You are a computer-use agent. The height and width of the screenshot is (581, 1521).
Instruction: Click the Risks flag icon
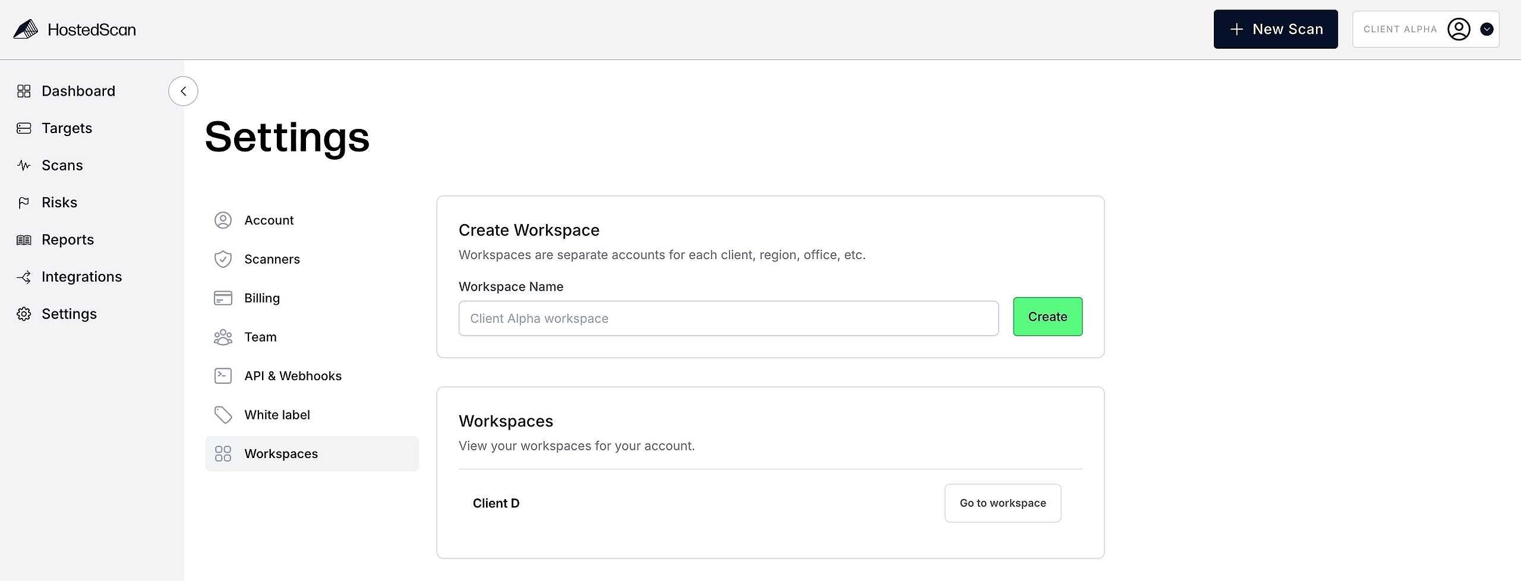coord(24,203)
